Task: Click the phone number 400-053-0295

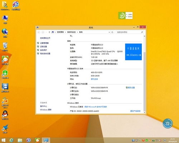Action: (x=97, y=73)
